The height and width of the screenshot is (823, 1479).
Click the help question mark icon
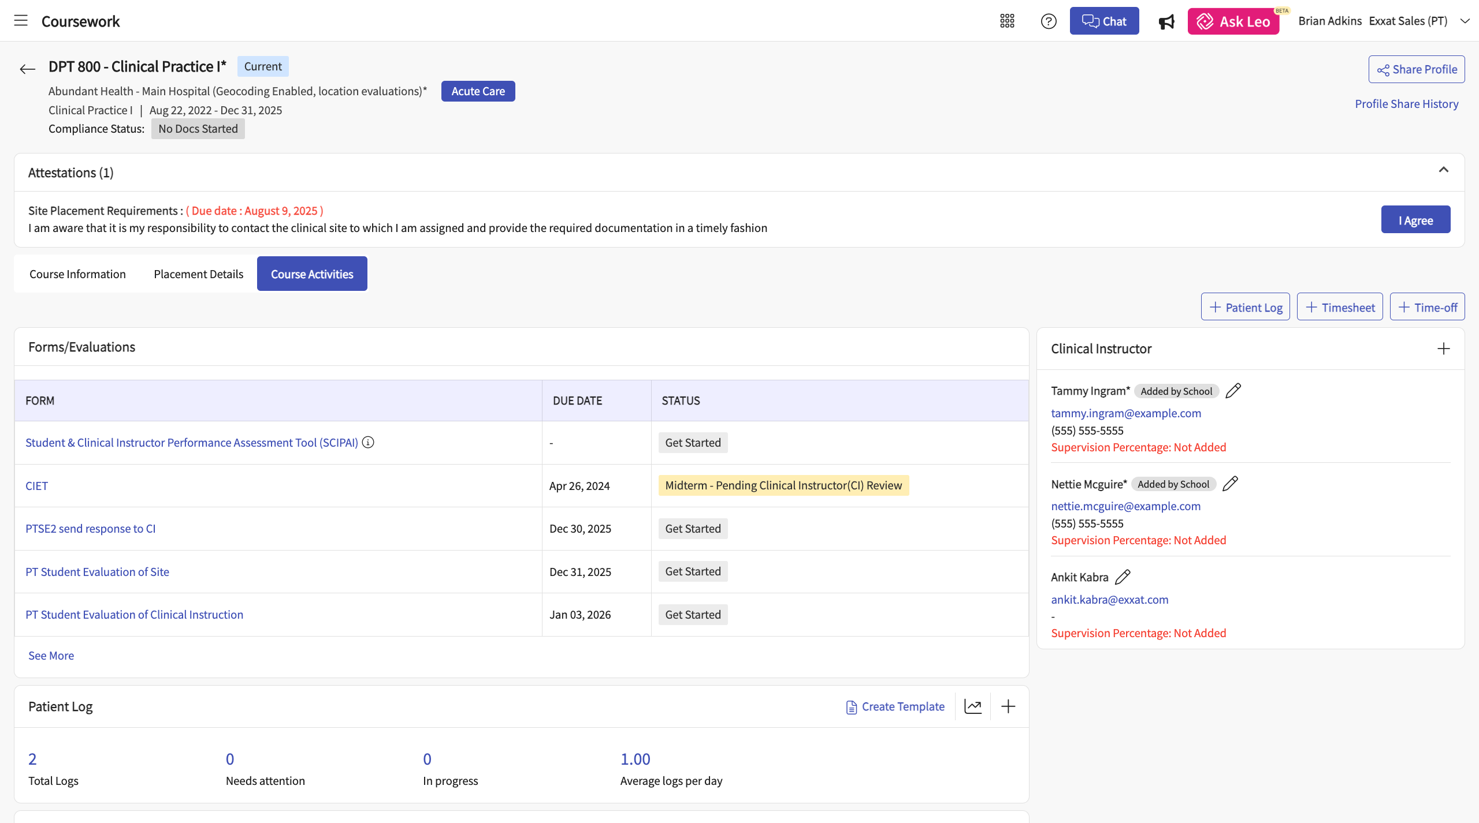(1049, 21)
